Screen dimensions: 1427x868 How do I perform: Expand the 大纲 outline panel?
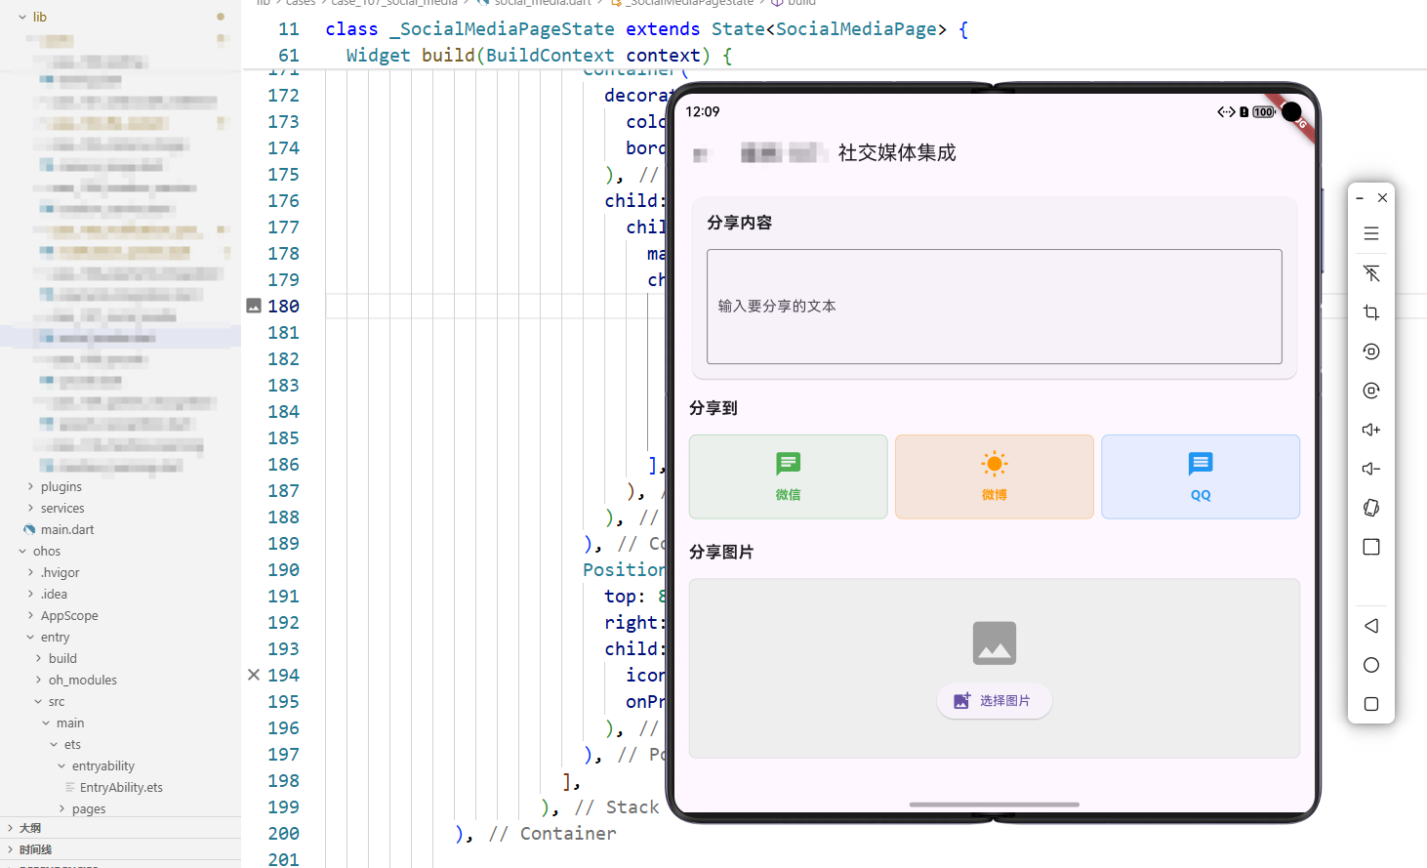(x=29, y=827)
